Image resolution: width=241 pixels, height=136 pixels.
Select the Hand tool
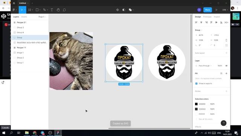pyautogui.click(x=58, y=10)
